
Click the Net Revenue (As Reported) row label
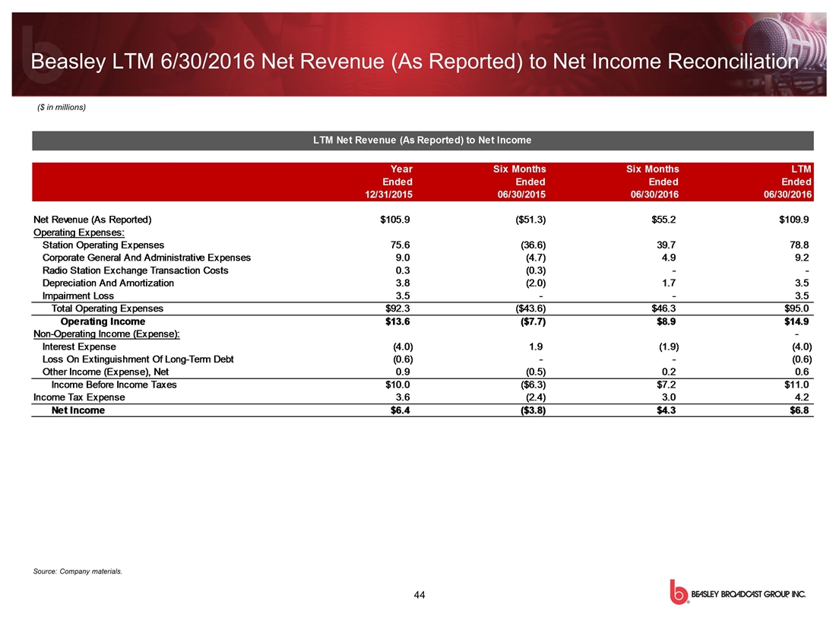point(92,220)
